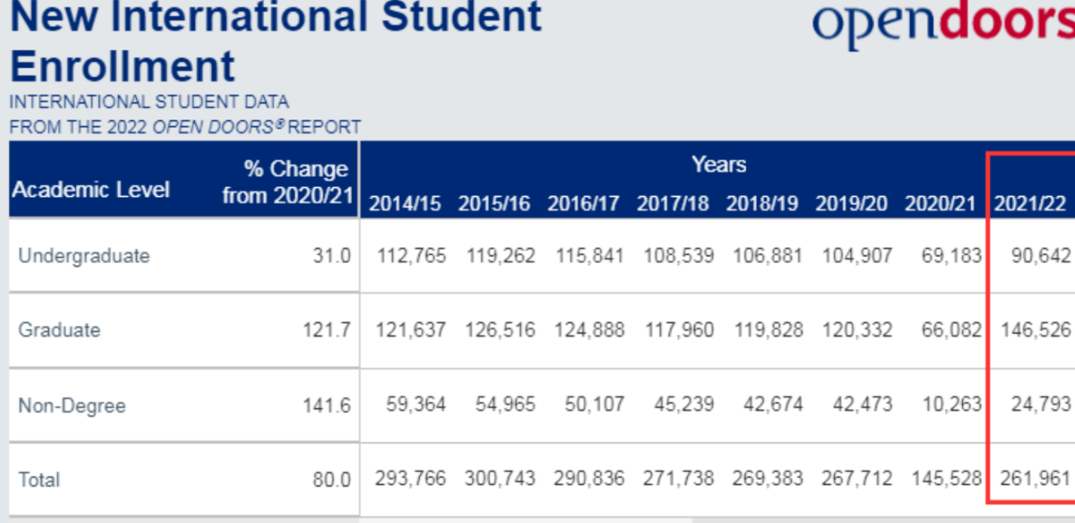The image size is (1075, 523).
Task: Click the 121.7 percent change value
Action: point(326,330)
